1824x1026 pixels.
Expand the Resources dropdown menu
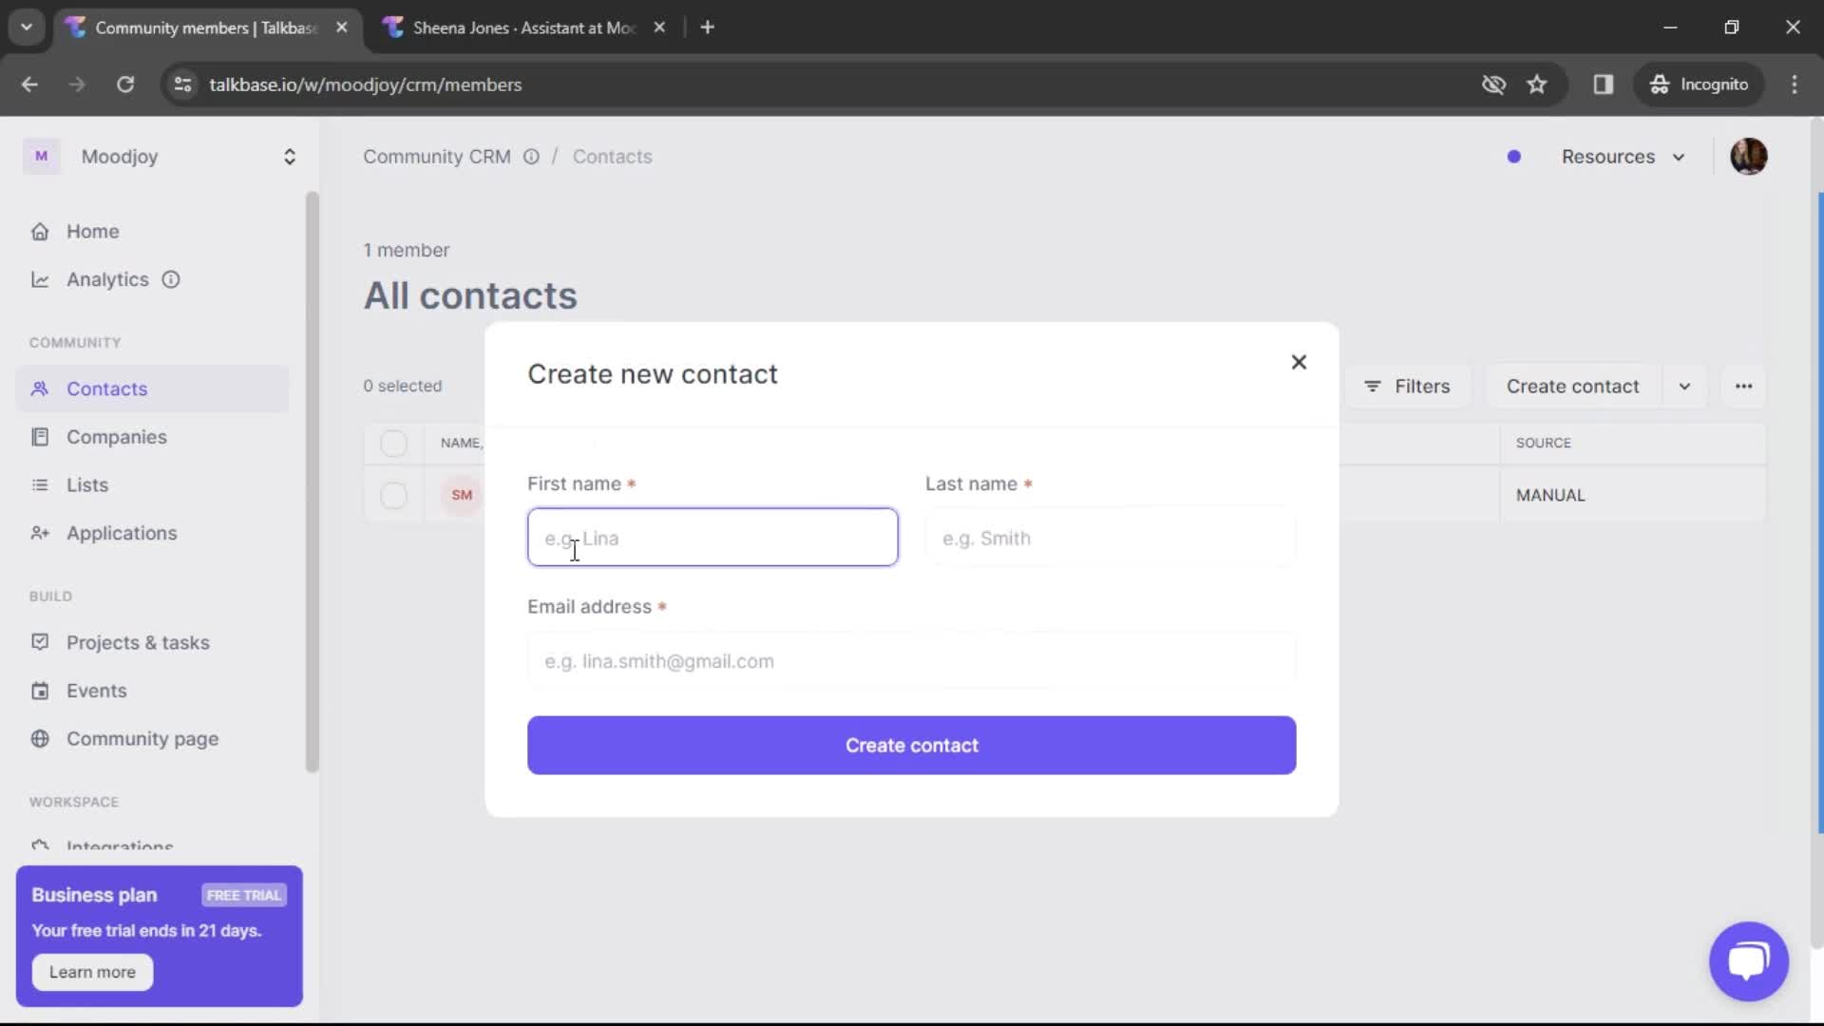[x=1624, y=156]
